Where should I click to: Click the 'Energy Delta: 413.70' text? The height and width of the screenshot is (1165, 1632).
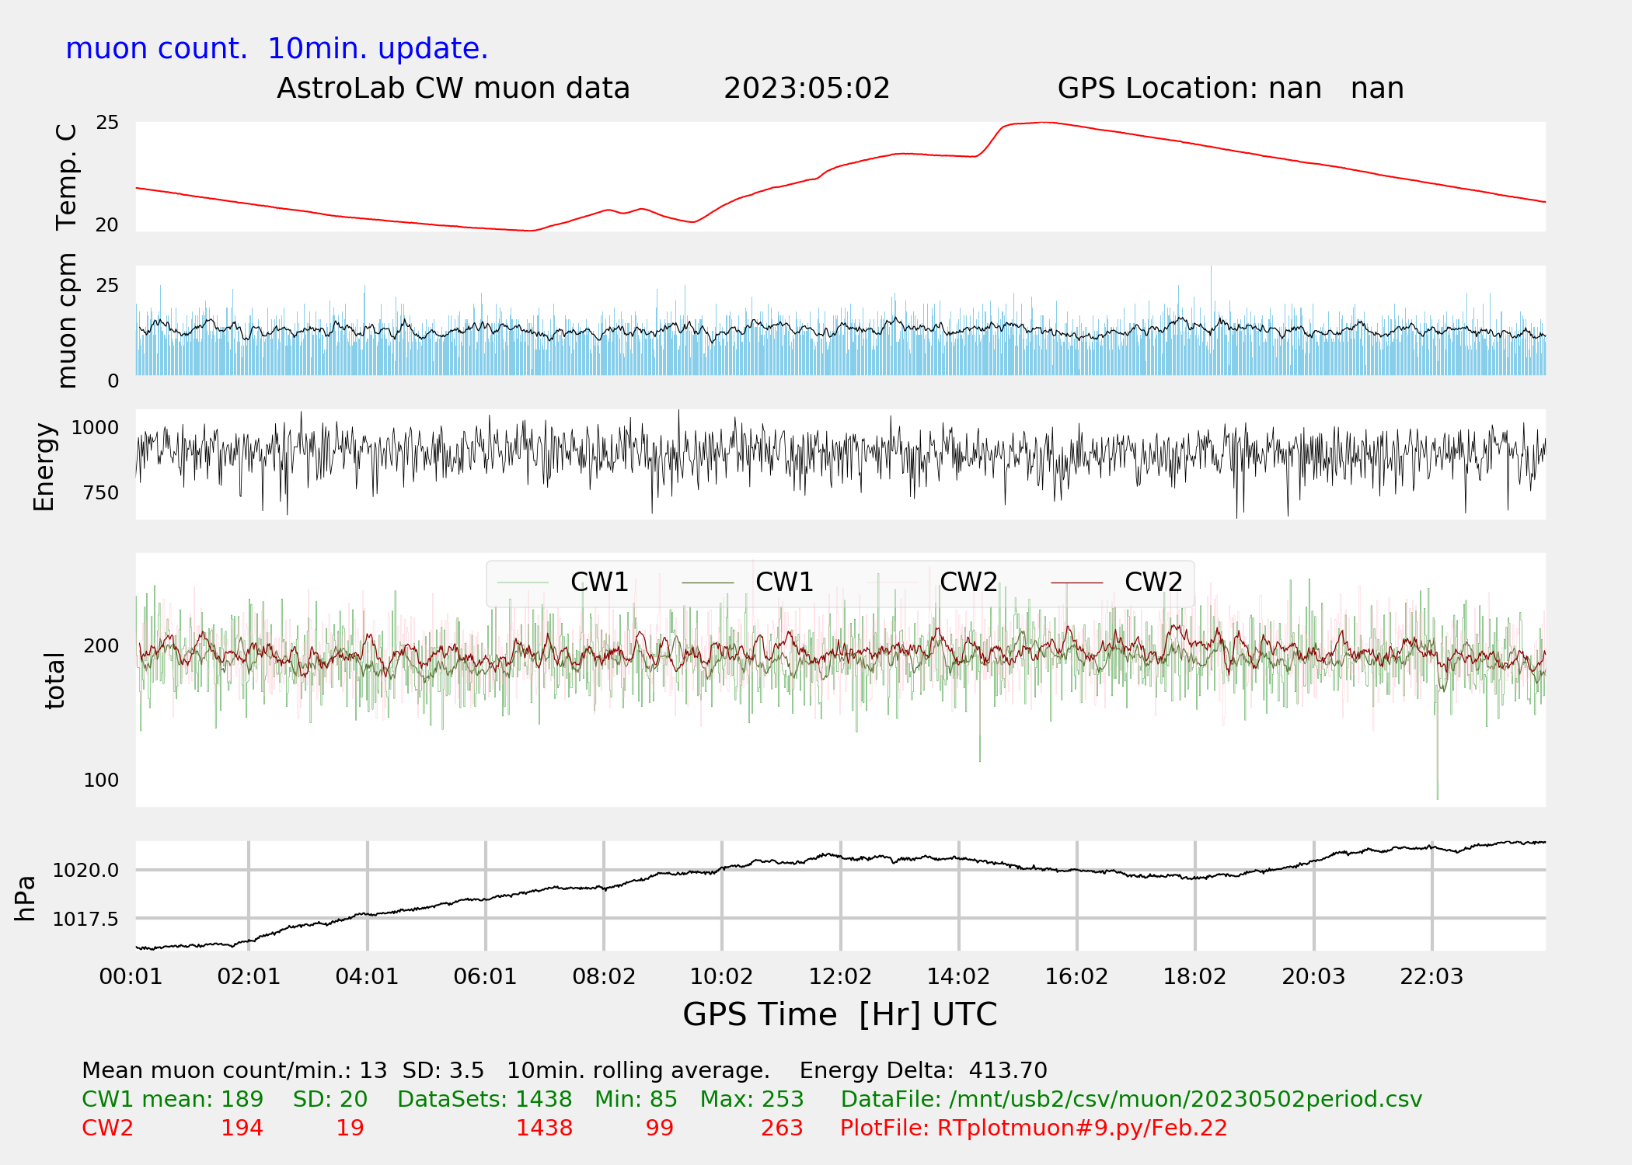pos(923,1070)
